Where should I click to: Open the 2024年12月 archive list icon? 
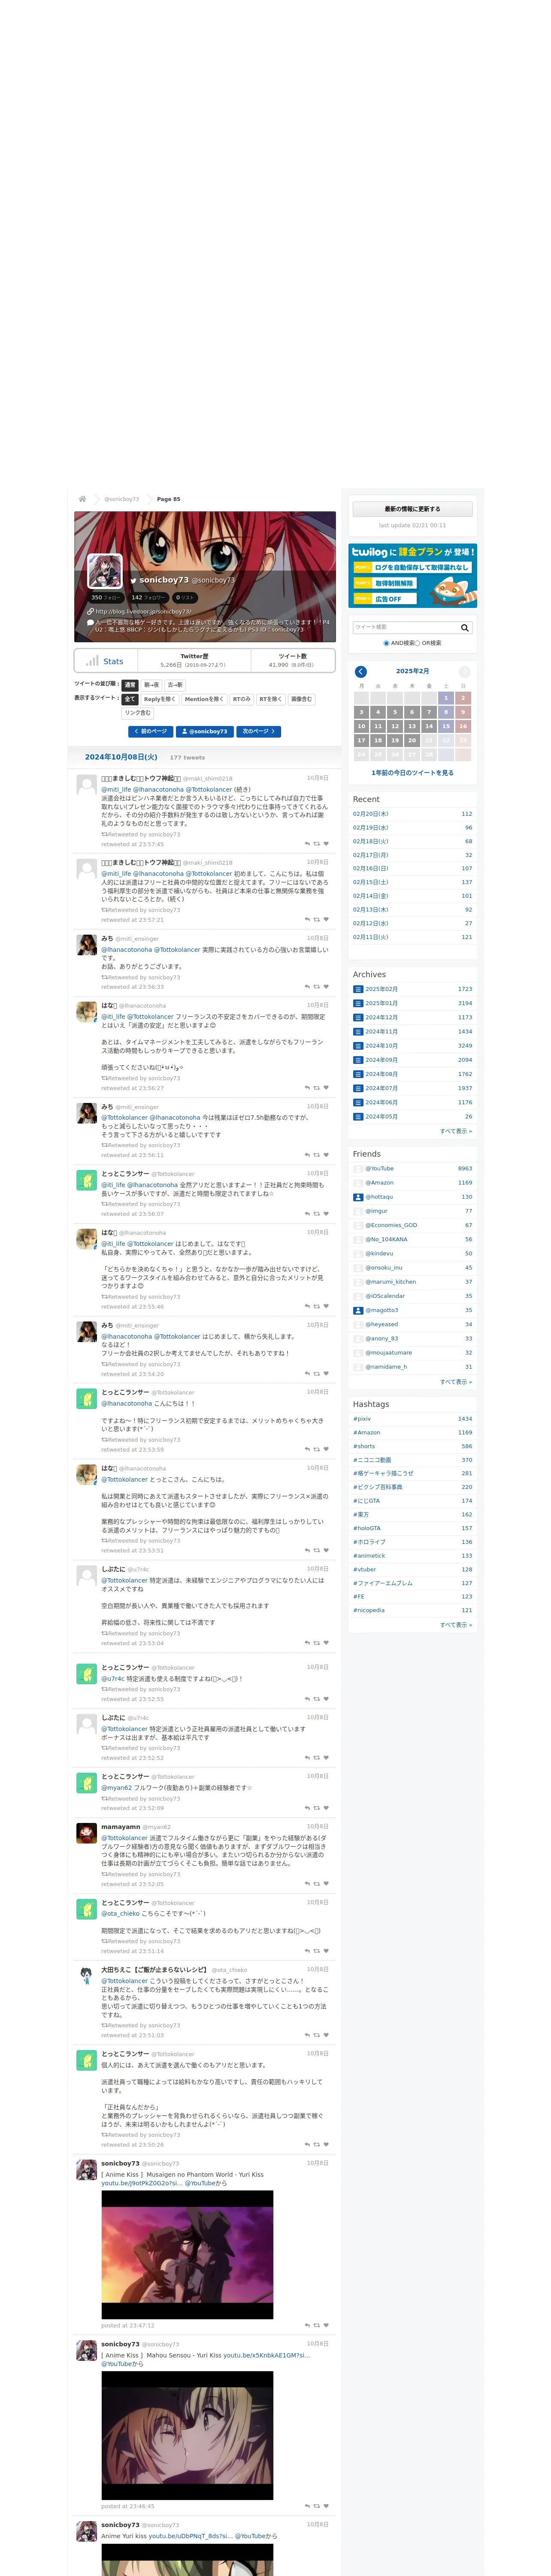pyautogui.click(x=358, y=1017)
